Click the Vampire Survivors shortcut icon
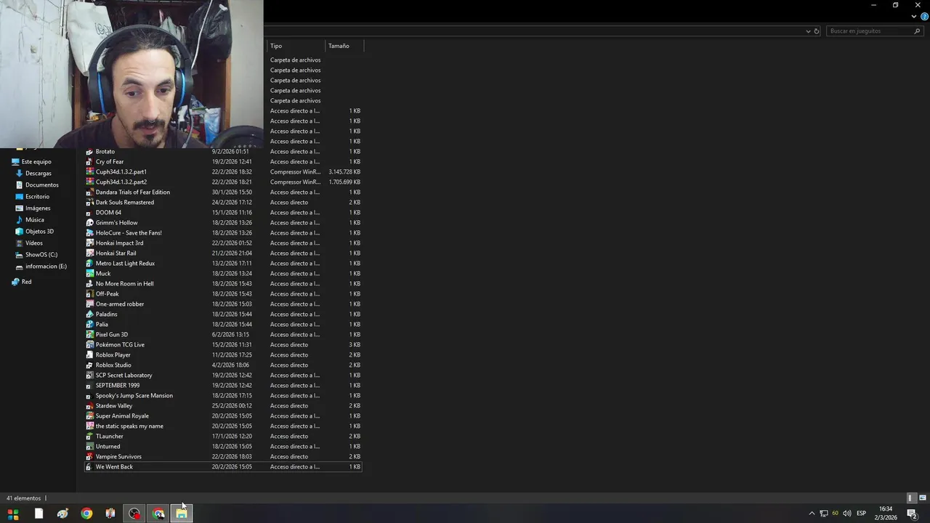 pyautogui.click(x=89, y=457)
